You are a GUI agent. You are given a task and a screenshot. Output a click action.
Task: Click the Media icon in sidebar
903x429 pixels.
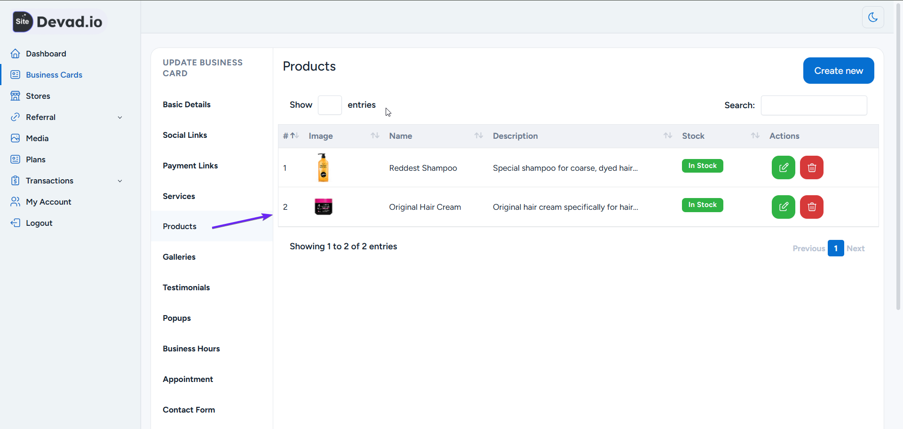pyautogui.click(x=16, y=138)
